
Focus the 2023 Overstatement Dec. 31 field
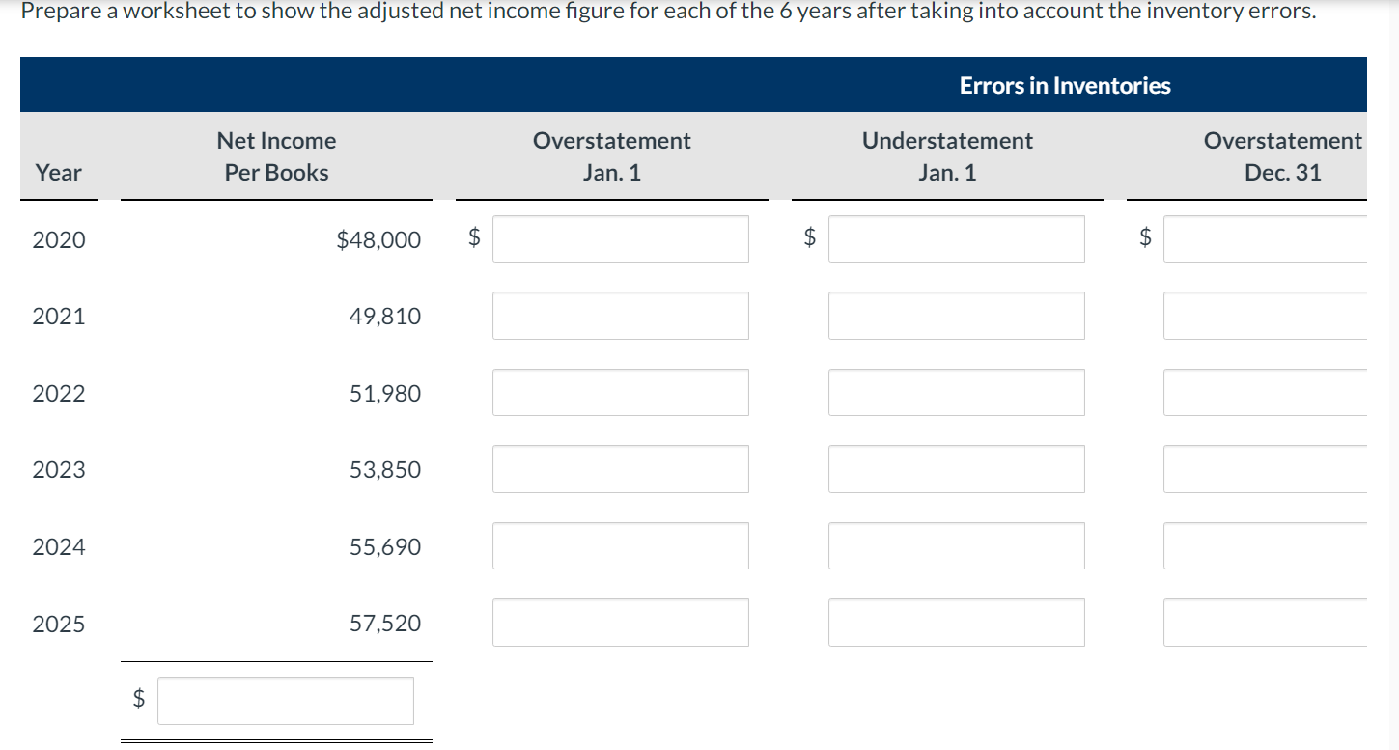(x=1266, y=469)
